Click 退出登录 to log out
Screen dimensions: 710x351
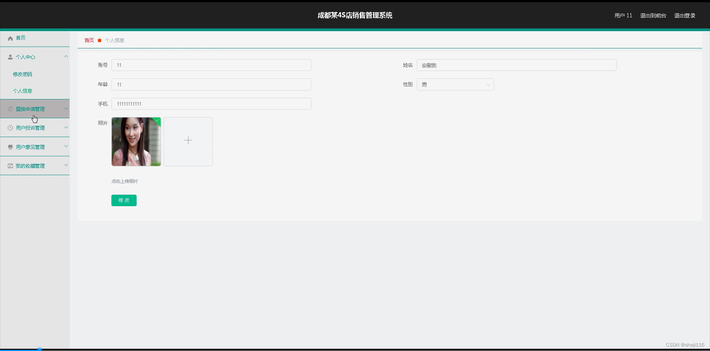(684, 15)
